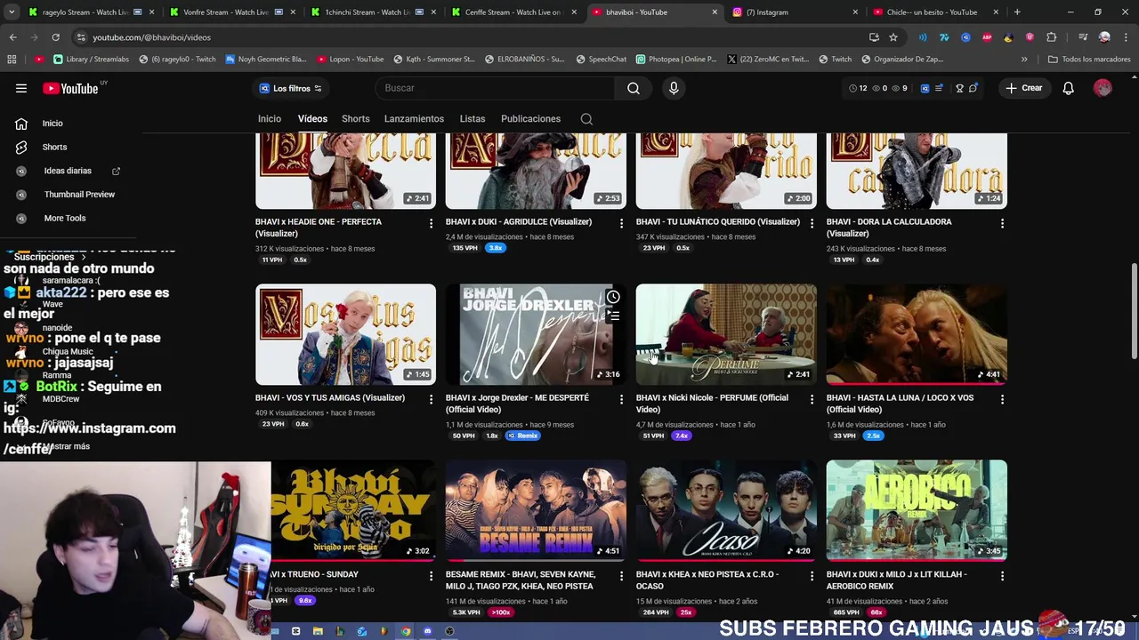
Task: Show hidden bookmarks with double chevron
Action: click(1024, 60)
